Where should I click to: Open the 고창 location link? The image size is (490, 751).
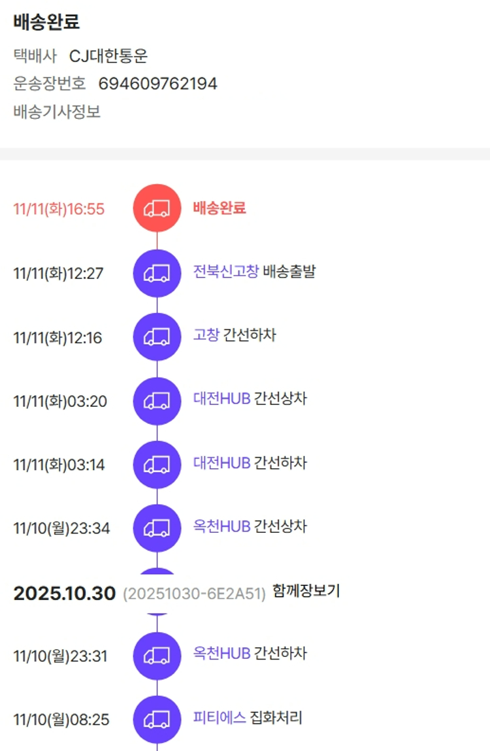[206, 335]
